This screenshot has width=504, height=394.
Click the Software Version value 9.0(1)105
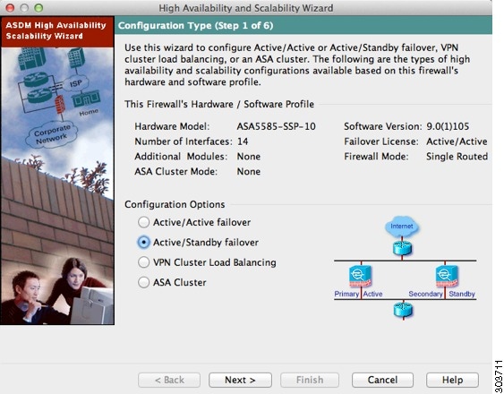[x=448, y=126]
